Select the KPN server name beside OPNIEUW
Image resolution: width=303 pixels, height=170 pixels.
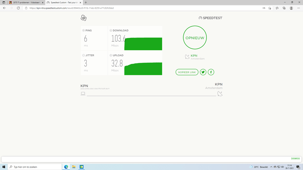pyautogui.click(x=194, y=56)
